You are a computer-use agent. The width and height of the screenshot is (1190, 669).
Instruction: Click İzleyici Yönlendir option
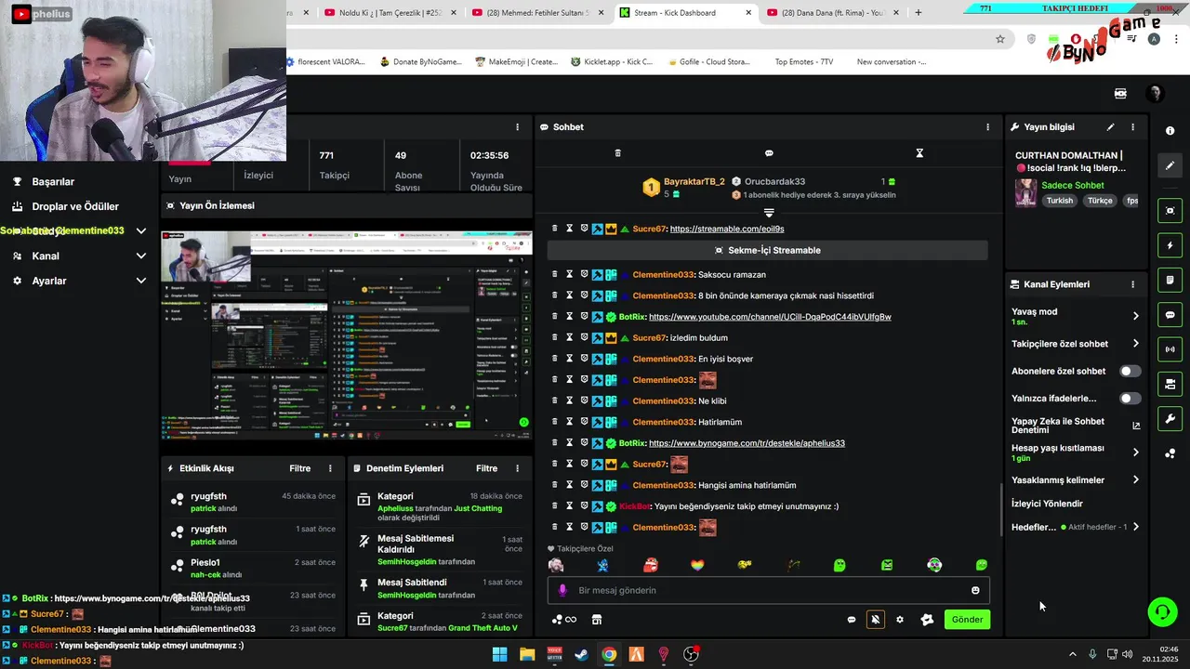tap(1047, 504)
